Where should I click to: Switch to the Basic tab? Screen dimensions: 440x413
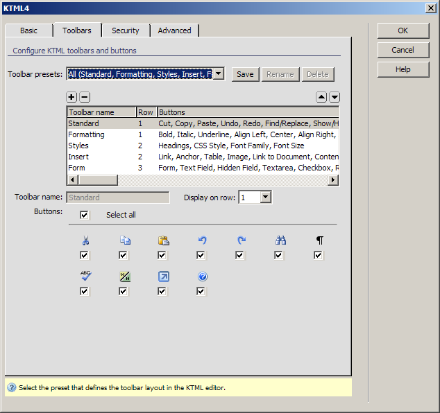(x=28, y=30)
